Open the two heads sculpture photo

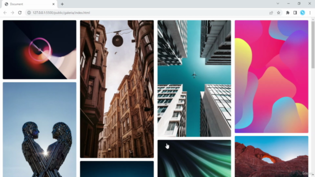(x=39, y=130)
